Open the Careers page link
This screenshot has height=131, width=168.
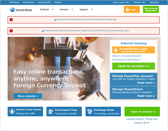pos(58,2)
